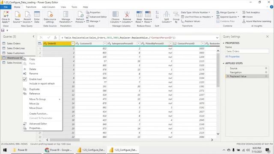The image size is (274, 154).
Task: Choose Rename from the context menu
Action: tap(33, 74)
